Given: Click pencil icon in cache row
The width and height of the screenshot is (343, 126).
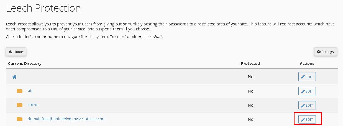Looking at the screenshot, I should [x=303, y=105].
